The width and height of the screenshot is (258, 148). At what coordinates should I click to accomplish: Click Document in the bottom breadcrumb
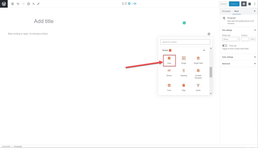pos(6,146)
